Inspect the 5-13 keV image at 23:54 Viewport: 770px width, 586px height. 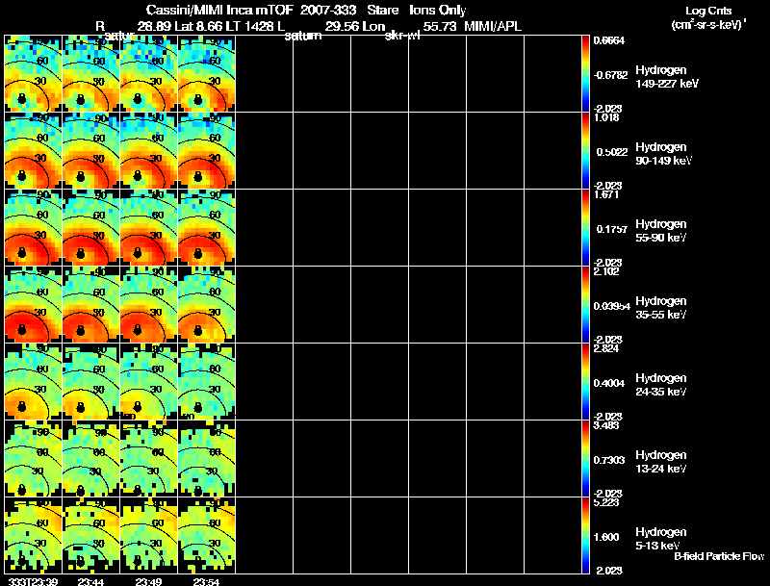(207, 536)
